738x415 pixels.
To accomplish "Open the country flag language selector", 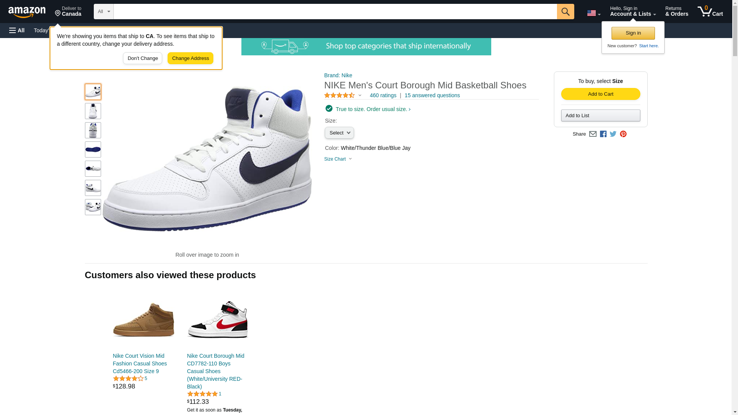I will coord(593,13).
